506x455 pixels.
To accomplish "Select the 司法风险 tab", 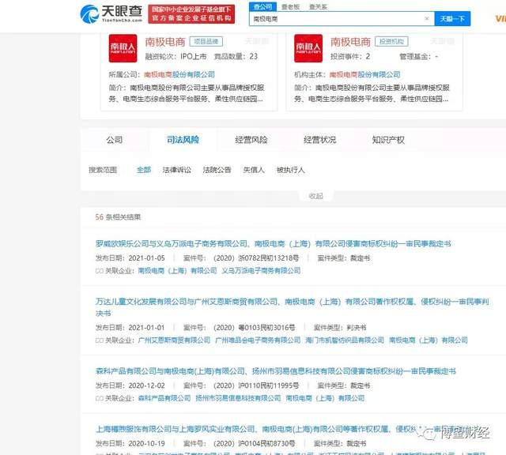I will coord(183,140).
